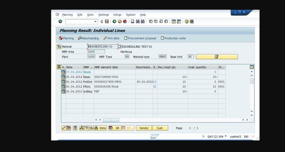
Task: Open the Extras menu
Action: coord(117,15)
